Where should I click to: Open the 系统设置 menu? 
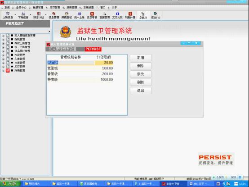(86, 8)
